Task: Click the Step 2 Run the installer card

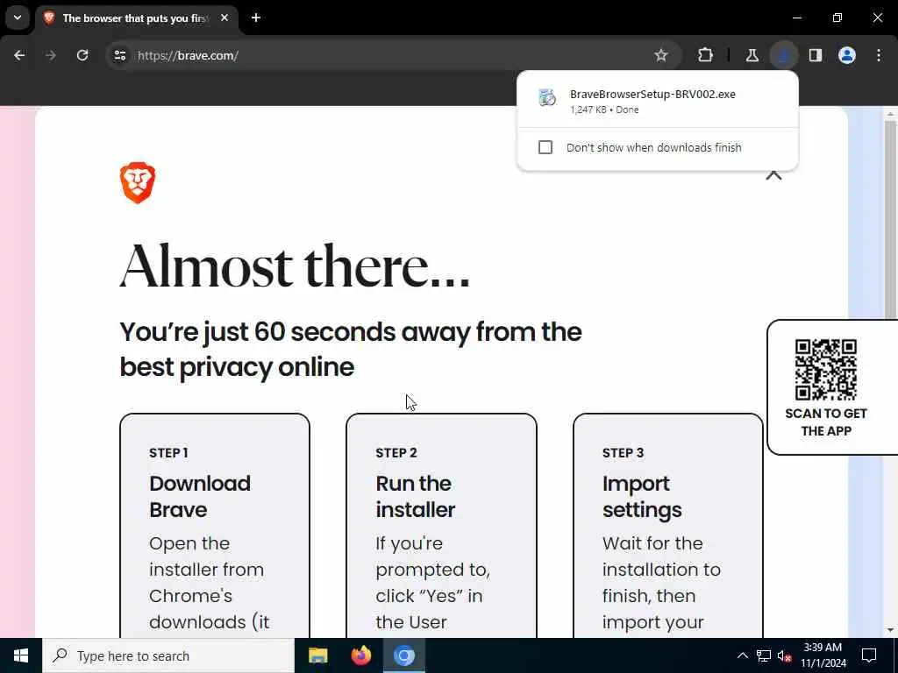Action: click(x=442, y=526)
